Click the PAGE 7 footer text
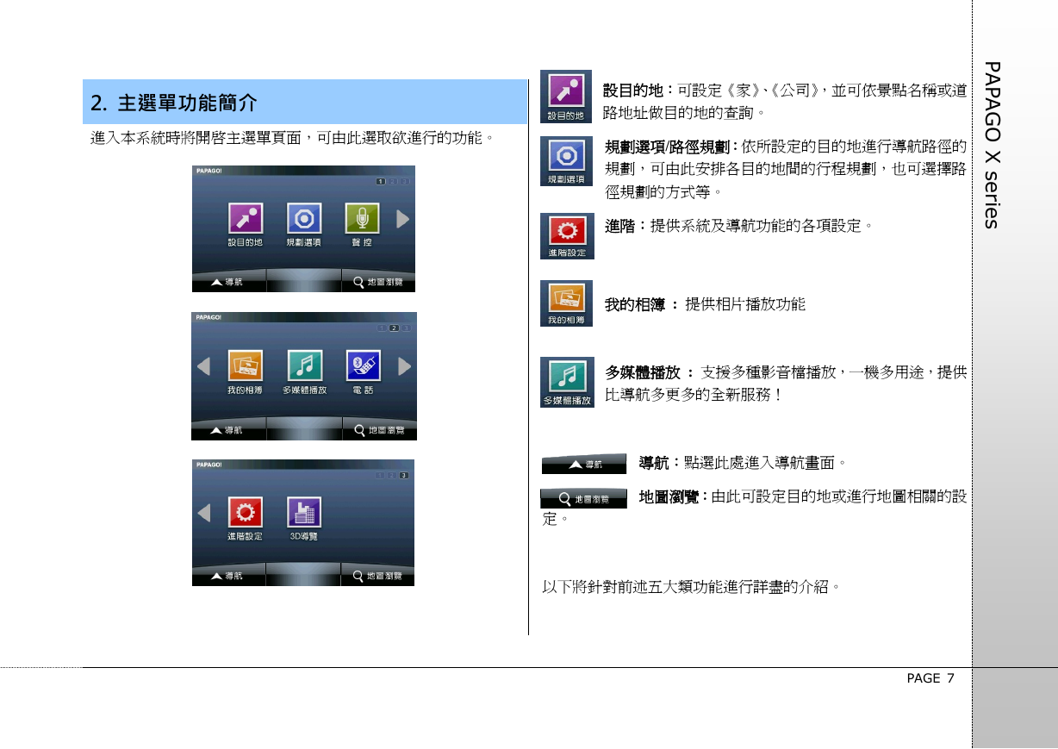1058x749 pixels. coord(930,678)
